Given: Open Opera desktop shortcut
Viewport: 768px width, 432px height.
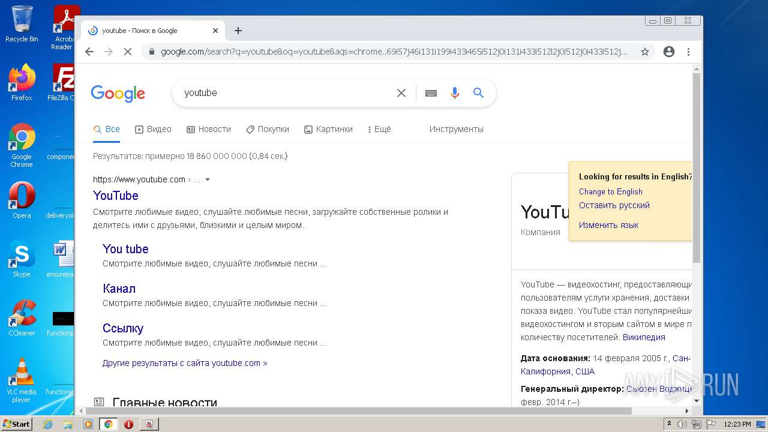Looking at the screenshot, I should click(x=22, y=200).
